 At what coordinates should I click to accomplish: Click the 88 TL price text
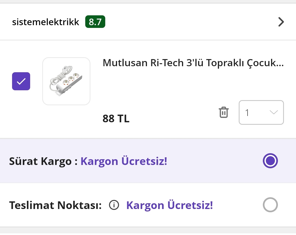116,119
